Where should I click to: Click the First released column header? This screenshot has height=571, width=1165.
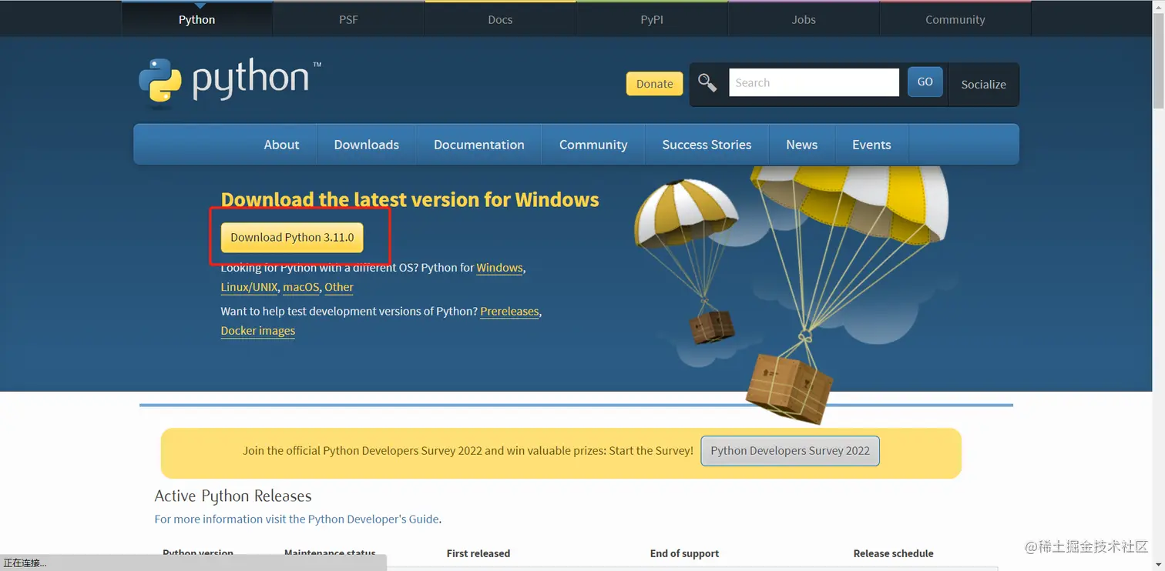478,553
